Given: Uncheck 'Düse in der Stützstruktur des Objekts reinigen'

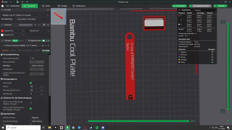Looking at the screenshot, I should tap(31, 109).
